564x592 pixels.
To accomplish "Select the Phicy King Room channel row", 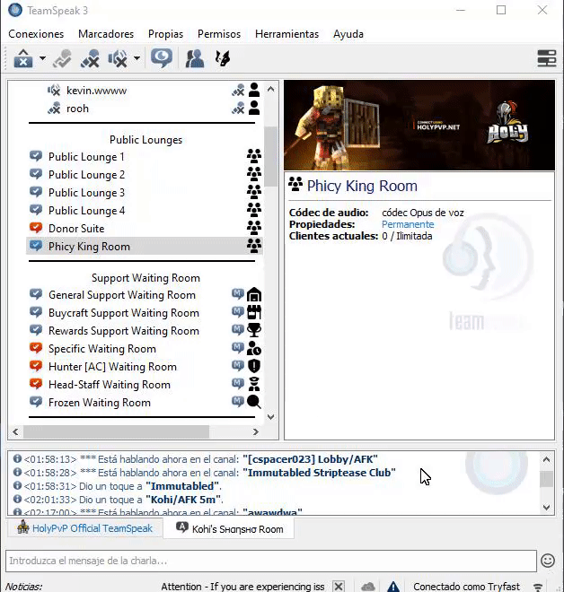I will coord(144,246).
